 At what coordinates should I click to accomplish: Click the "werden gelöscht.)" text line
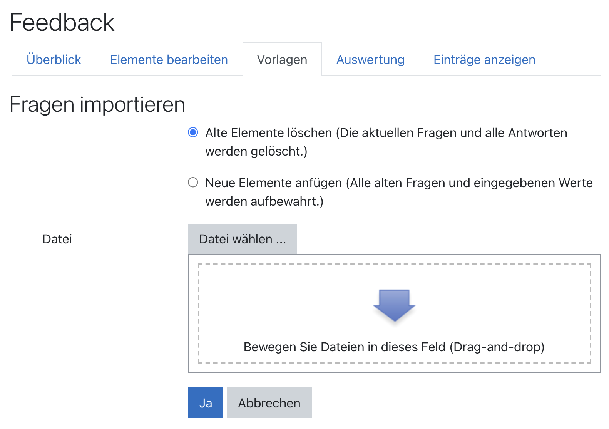click(256, 151)
